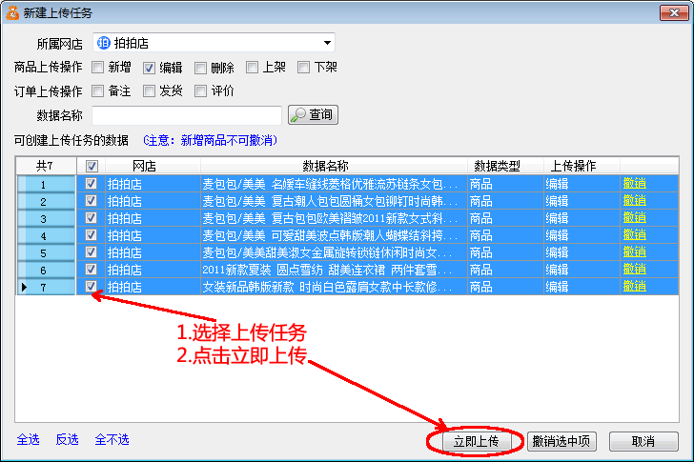694x462 pixels.
Task: Click 撤销 link in row 7
Action: (634, 286)
